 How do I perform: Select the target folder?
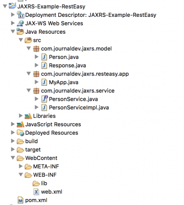(33, 150)
